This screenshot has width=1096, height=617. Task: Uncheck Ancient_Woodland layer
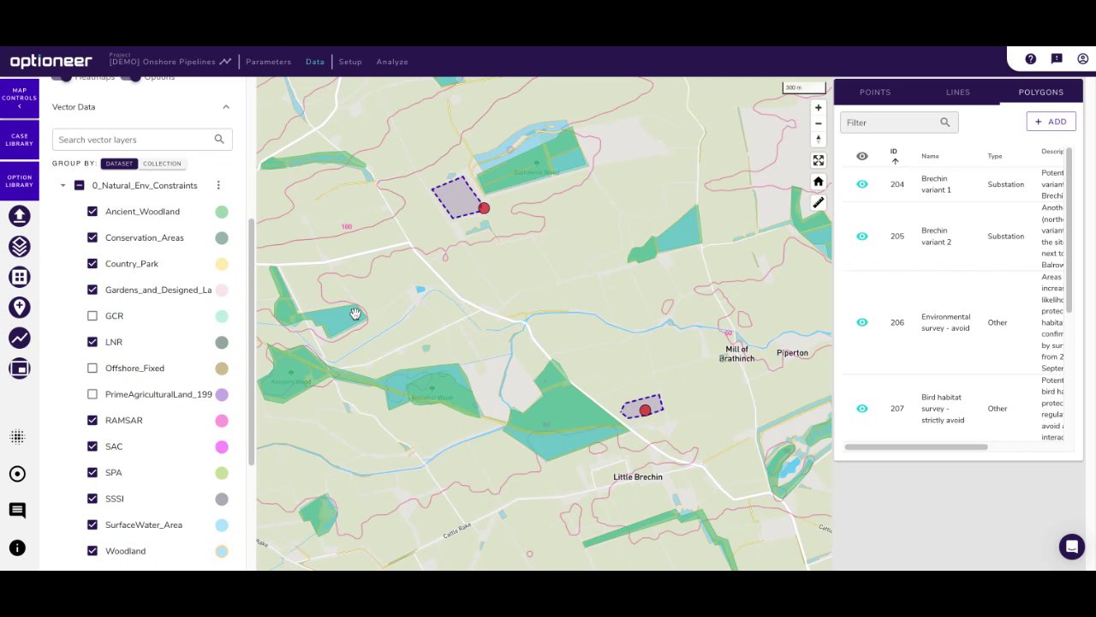click(x=92, y=212)
